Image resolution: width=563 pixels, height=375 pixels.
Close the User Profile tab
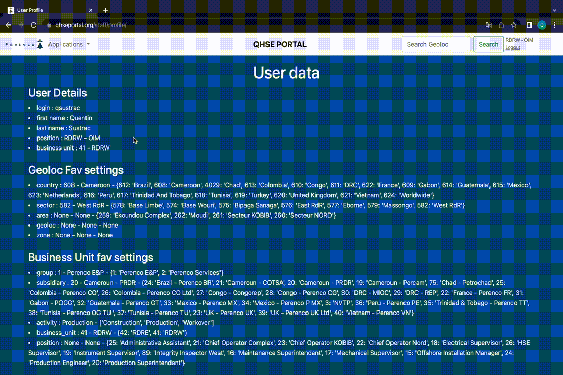pos(91,10)
